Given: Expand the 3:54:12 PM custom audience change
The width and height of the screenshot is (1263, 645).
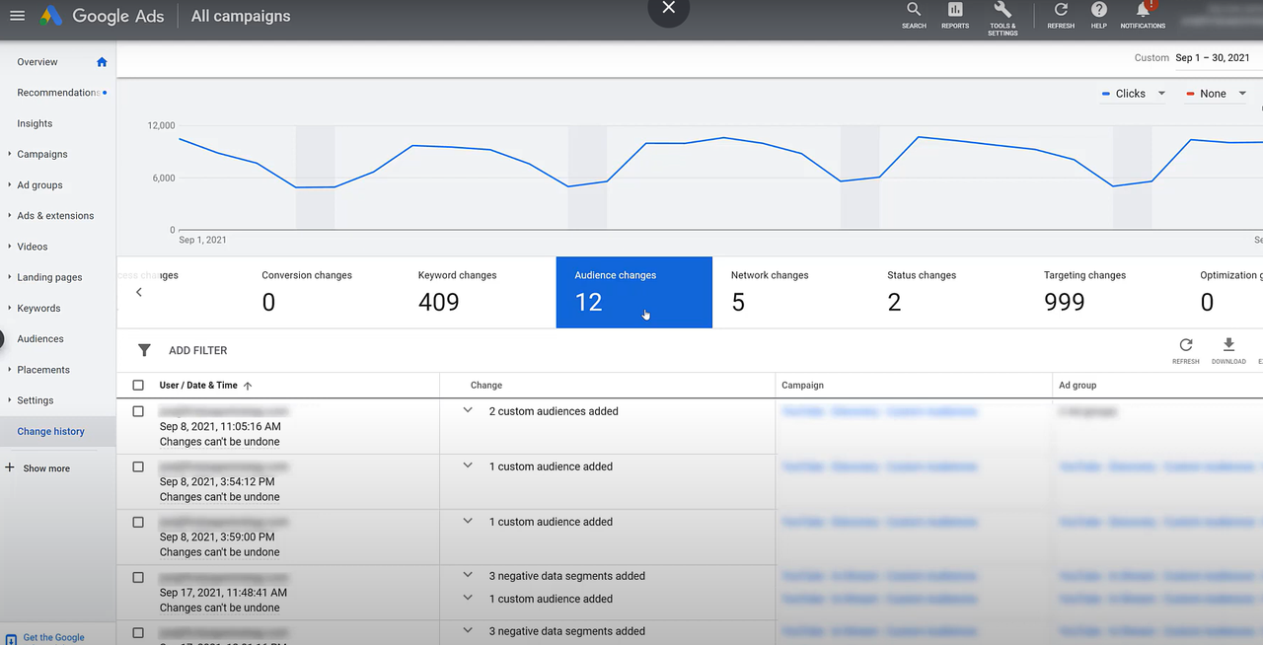Looking at the screenshot, I should (469, 466).
